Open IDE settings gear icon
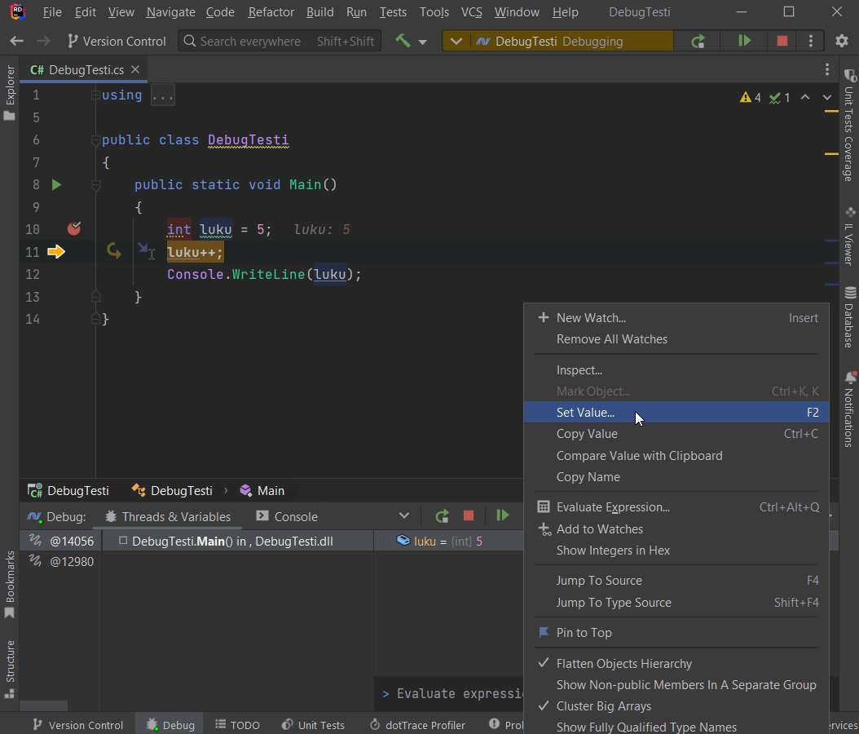The height and width of the screenshot is (734, 859). (x=842, y=41)
